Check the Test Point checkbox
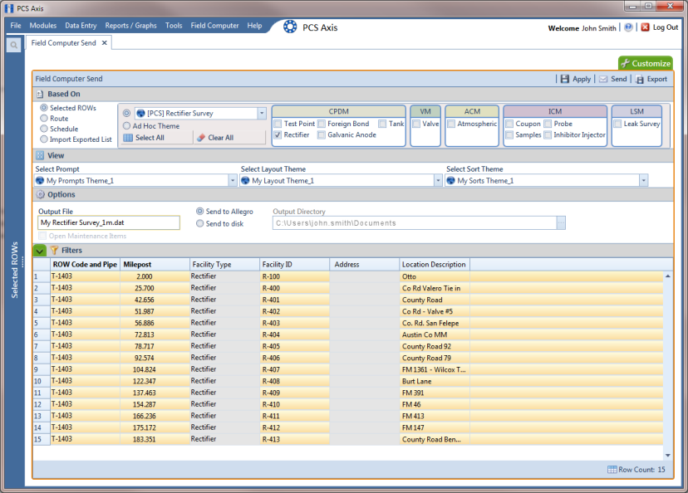Screen dimensions: 688x493 (x=278, y=124)
